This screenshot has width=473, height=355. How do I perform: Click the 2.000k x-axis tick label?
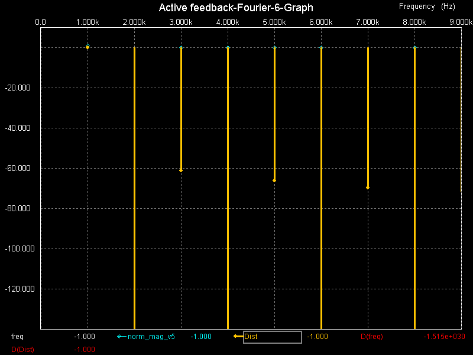tap(134, 22)
